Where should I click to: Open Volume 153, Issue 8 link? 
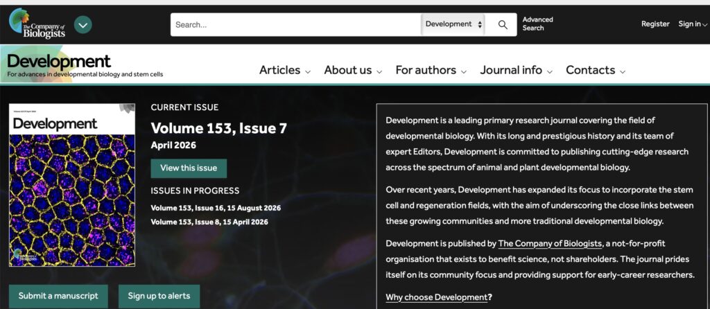[x=209, y=222]
